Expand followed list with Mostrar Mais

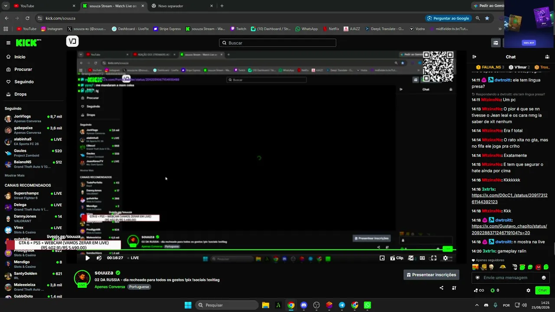(14, 175)
